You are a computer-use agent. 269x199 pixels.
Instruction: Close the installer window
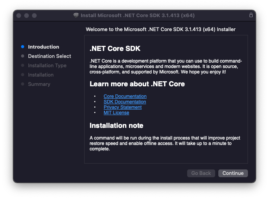tap(19, 16)
